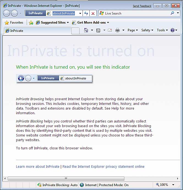Click the Internet Explorer title bar icon
Screen dimensions: 183x190
5,6
